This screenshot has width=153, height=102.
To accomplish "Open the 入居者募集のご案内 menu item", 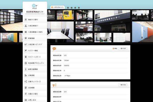I will tap(35, 32).
